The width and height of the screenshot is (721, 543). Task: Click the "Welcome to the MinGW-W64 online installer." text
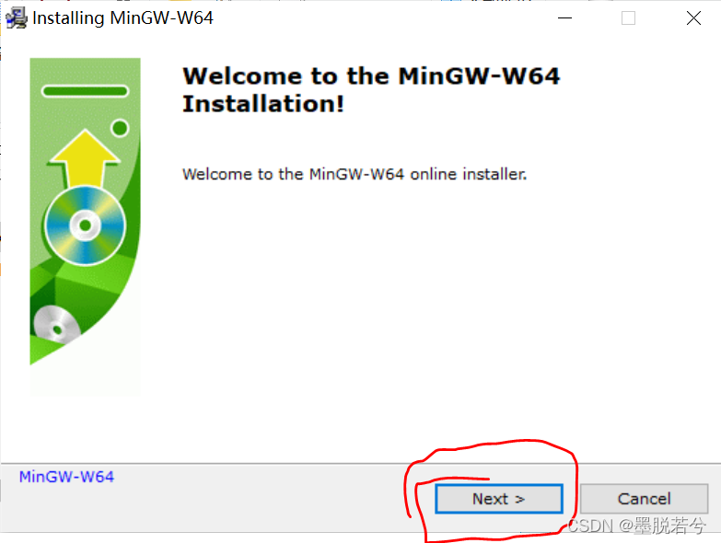355,174
